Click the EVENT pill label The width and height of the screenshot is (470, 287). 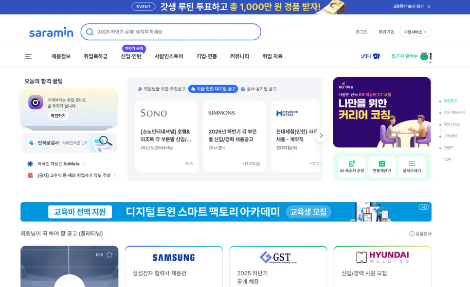[x=144, y=7]
